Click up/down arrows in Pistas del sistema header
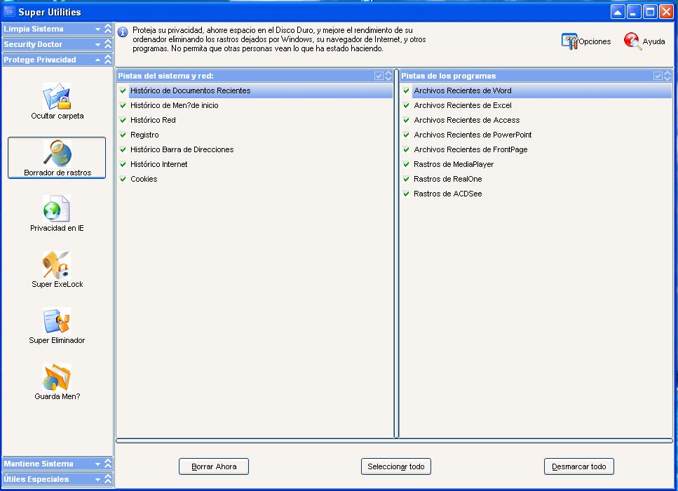This screenshot has height=491, width=678. click(x=388, y=76)
